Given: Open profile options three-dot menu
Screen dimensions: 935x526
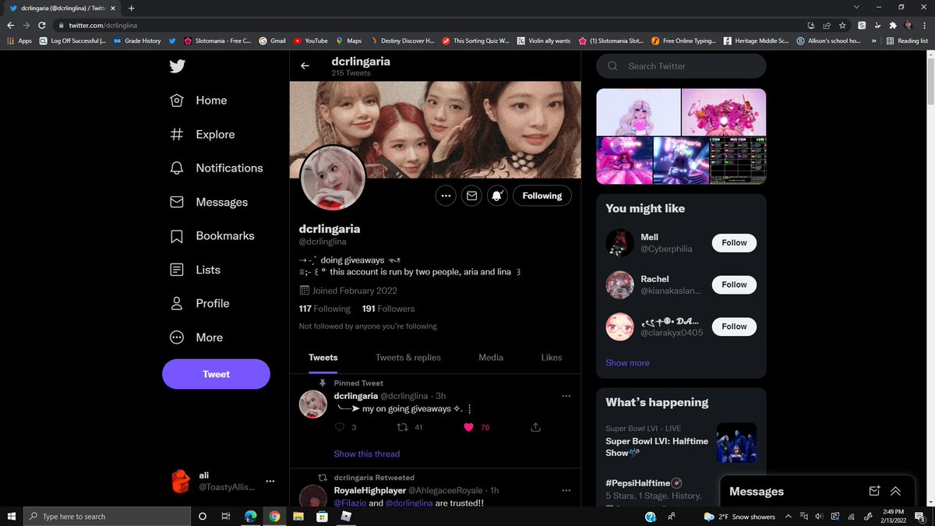Looking at the screenshot, I should pyautogui.click(x=446, y=196).
